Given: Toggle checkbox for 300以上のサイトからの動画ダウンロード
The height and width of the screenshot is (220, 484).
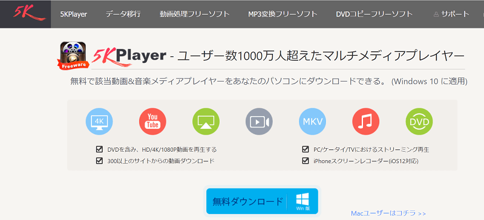Looking at the screenshot, I should click(99, 161).
